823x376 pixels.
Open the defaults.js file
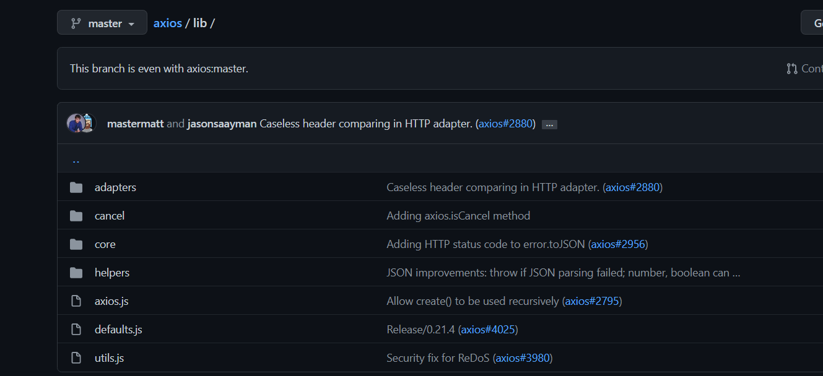tap(118, 330)
